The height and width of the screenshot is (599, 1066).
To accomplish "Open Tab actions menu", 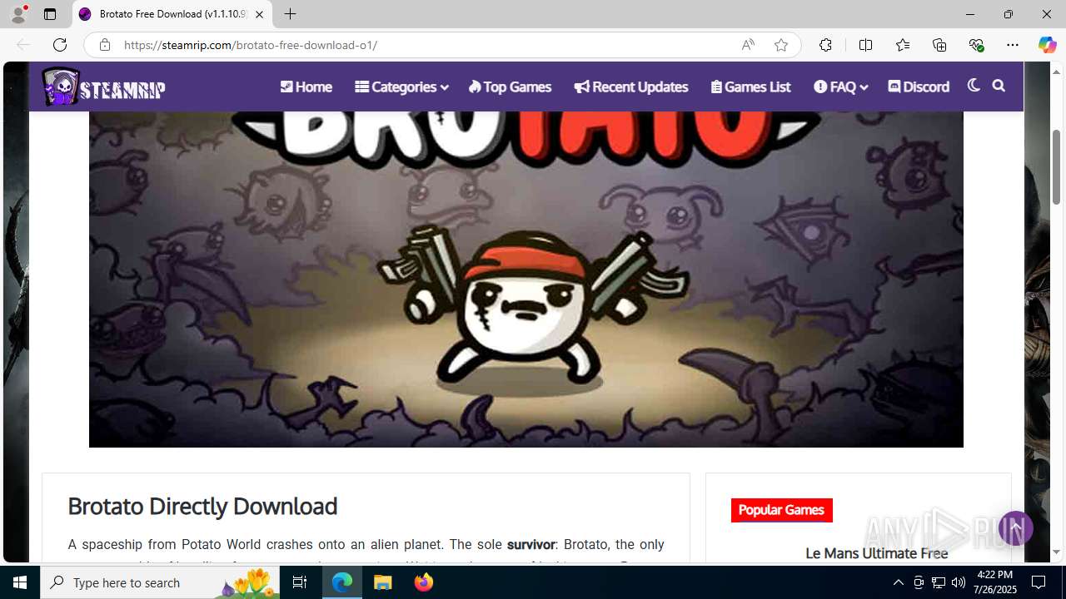I will tap(50, 14).
